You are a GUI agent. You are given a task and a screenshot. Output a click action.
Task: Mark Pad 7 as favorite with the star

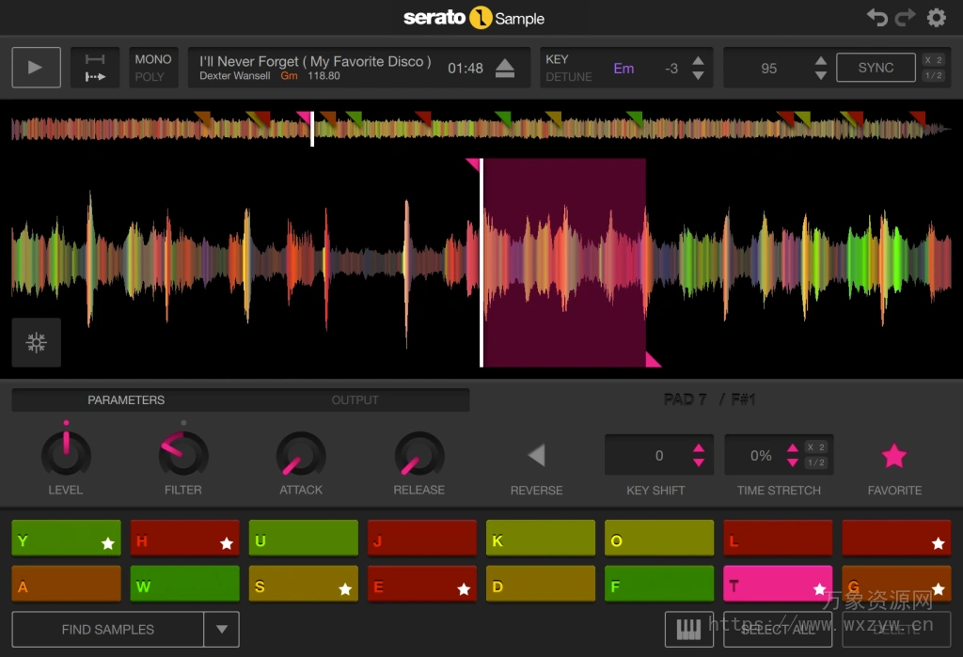893,456
